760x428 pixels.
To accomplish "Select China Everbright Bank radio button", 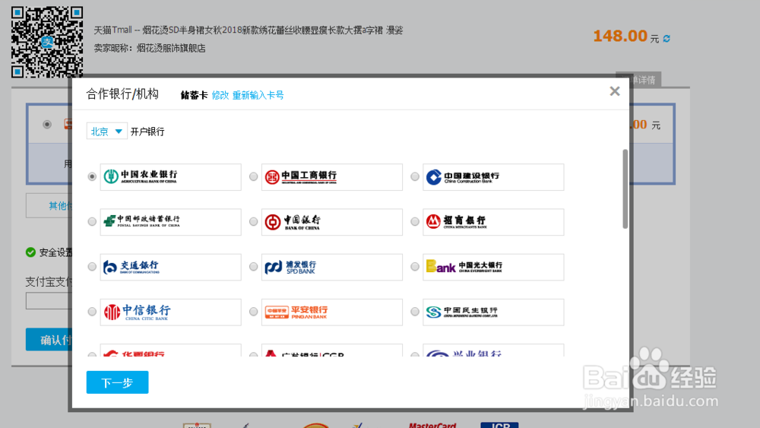I will (x=415, y=267).
